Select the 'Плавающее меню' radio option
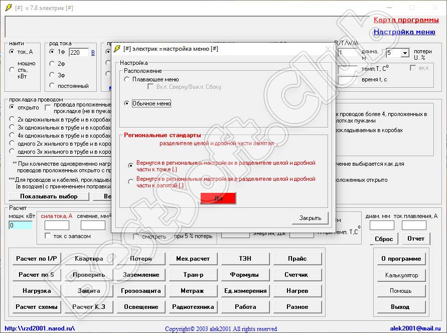Image resolution: width=447 pixels, height=333 pixels. [127, 79]
